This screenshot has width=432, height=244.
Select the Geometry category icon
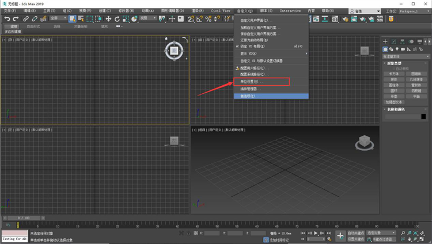coord(385,49)
